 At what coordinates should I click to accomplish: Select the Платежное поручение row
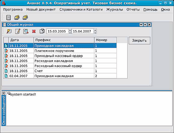tap(60, 51)
